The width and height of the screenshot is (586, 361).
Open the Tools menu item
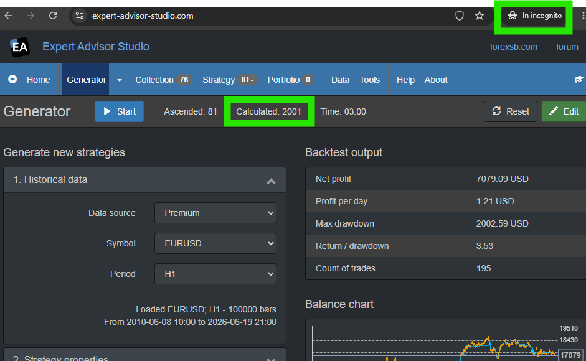pos(370,80)
